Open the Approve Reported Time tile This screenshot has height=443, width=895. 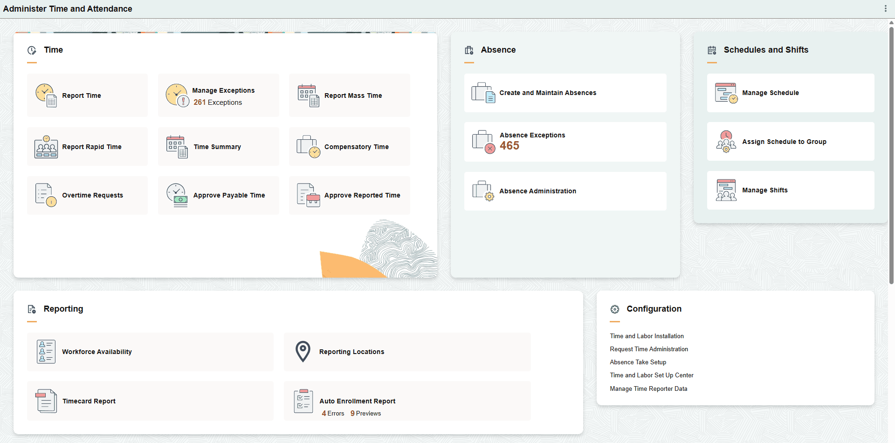pos(349,195)
